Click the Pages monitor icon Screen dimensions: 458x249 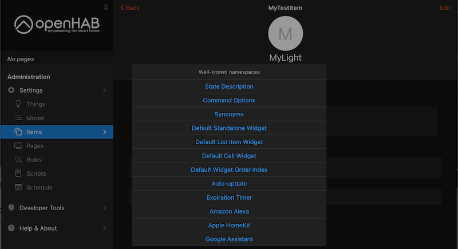pyautogui.click(x=18, y=146)
